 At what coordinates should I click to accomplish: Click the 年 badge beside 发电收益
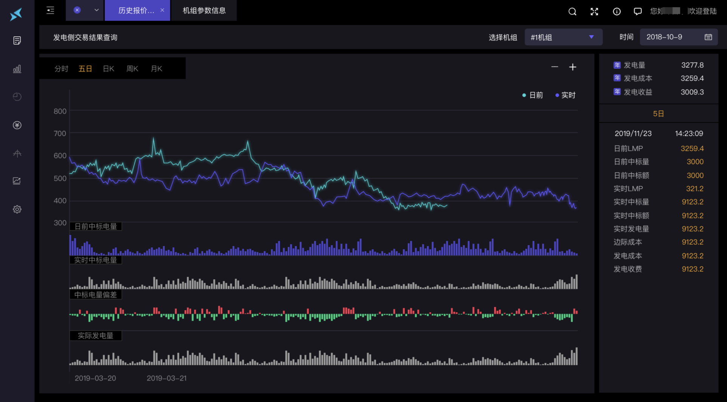click(617, 91)
